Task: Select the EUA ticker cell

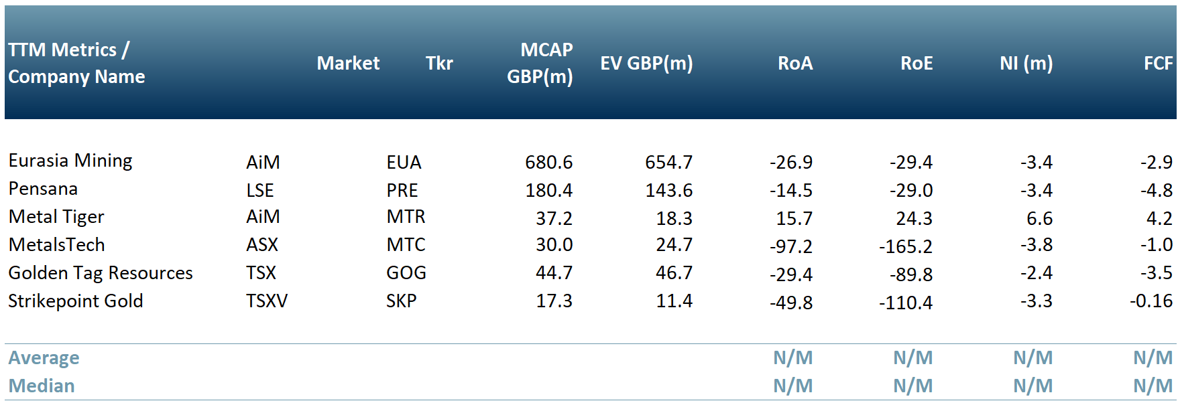Action: tap(404, 162)
